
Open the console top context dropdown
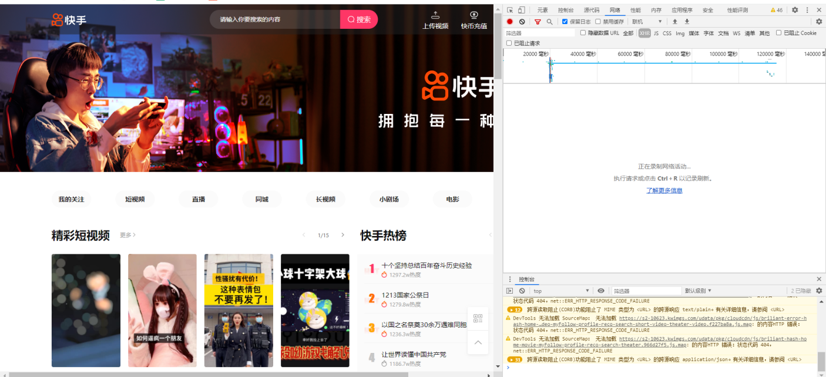coord(561,291)
